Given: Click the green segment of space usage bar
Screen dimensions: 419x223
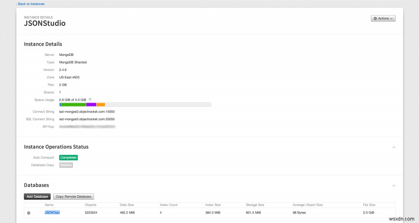Looking at the screenshot, I should (x=73, y=105).
